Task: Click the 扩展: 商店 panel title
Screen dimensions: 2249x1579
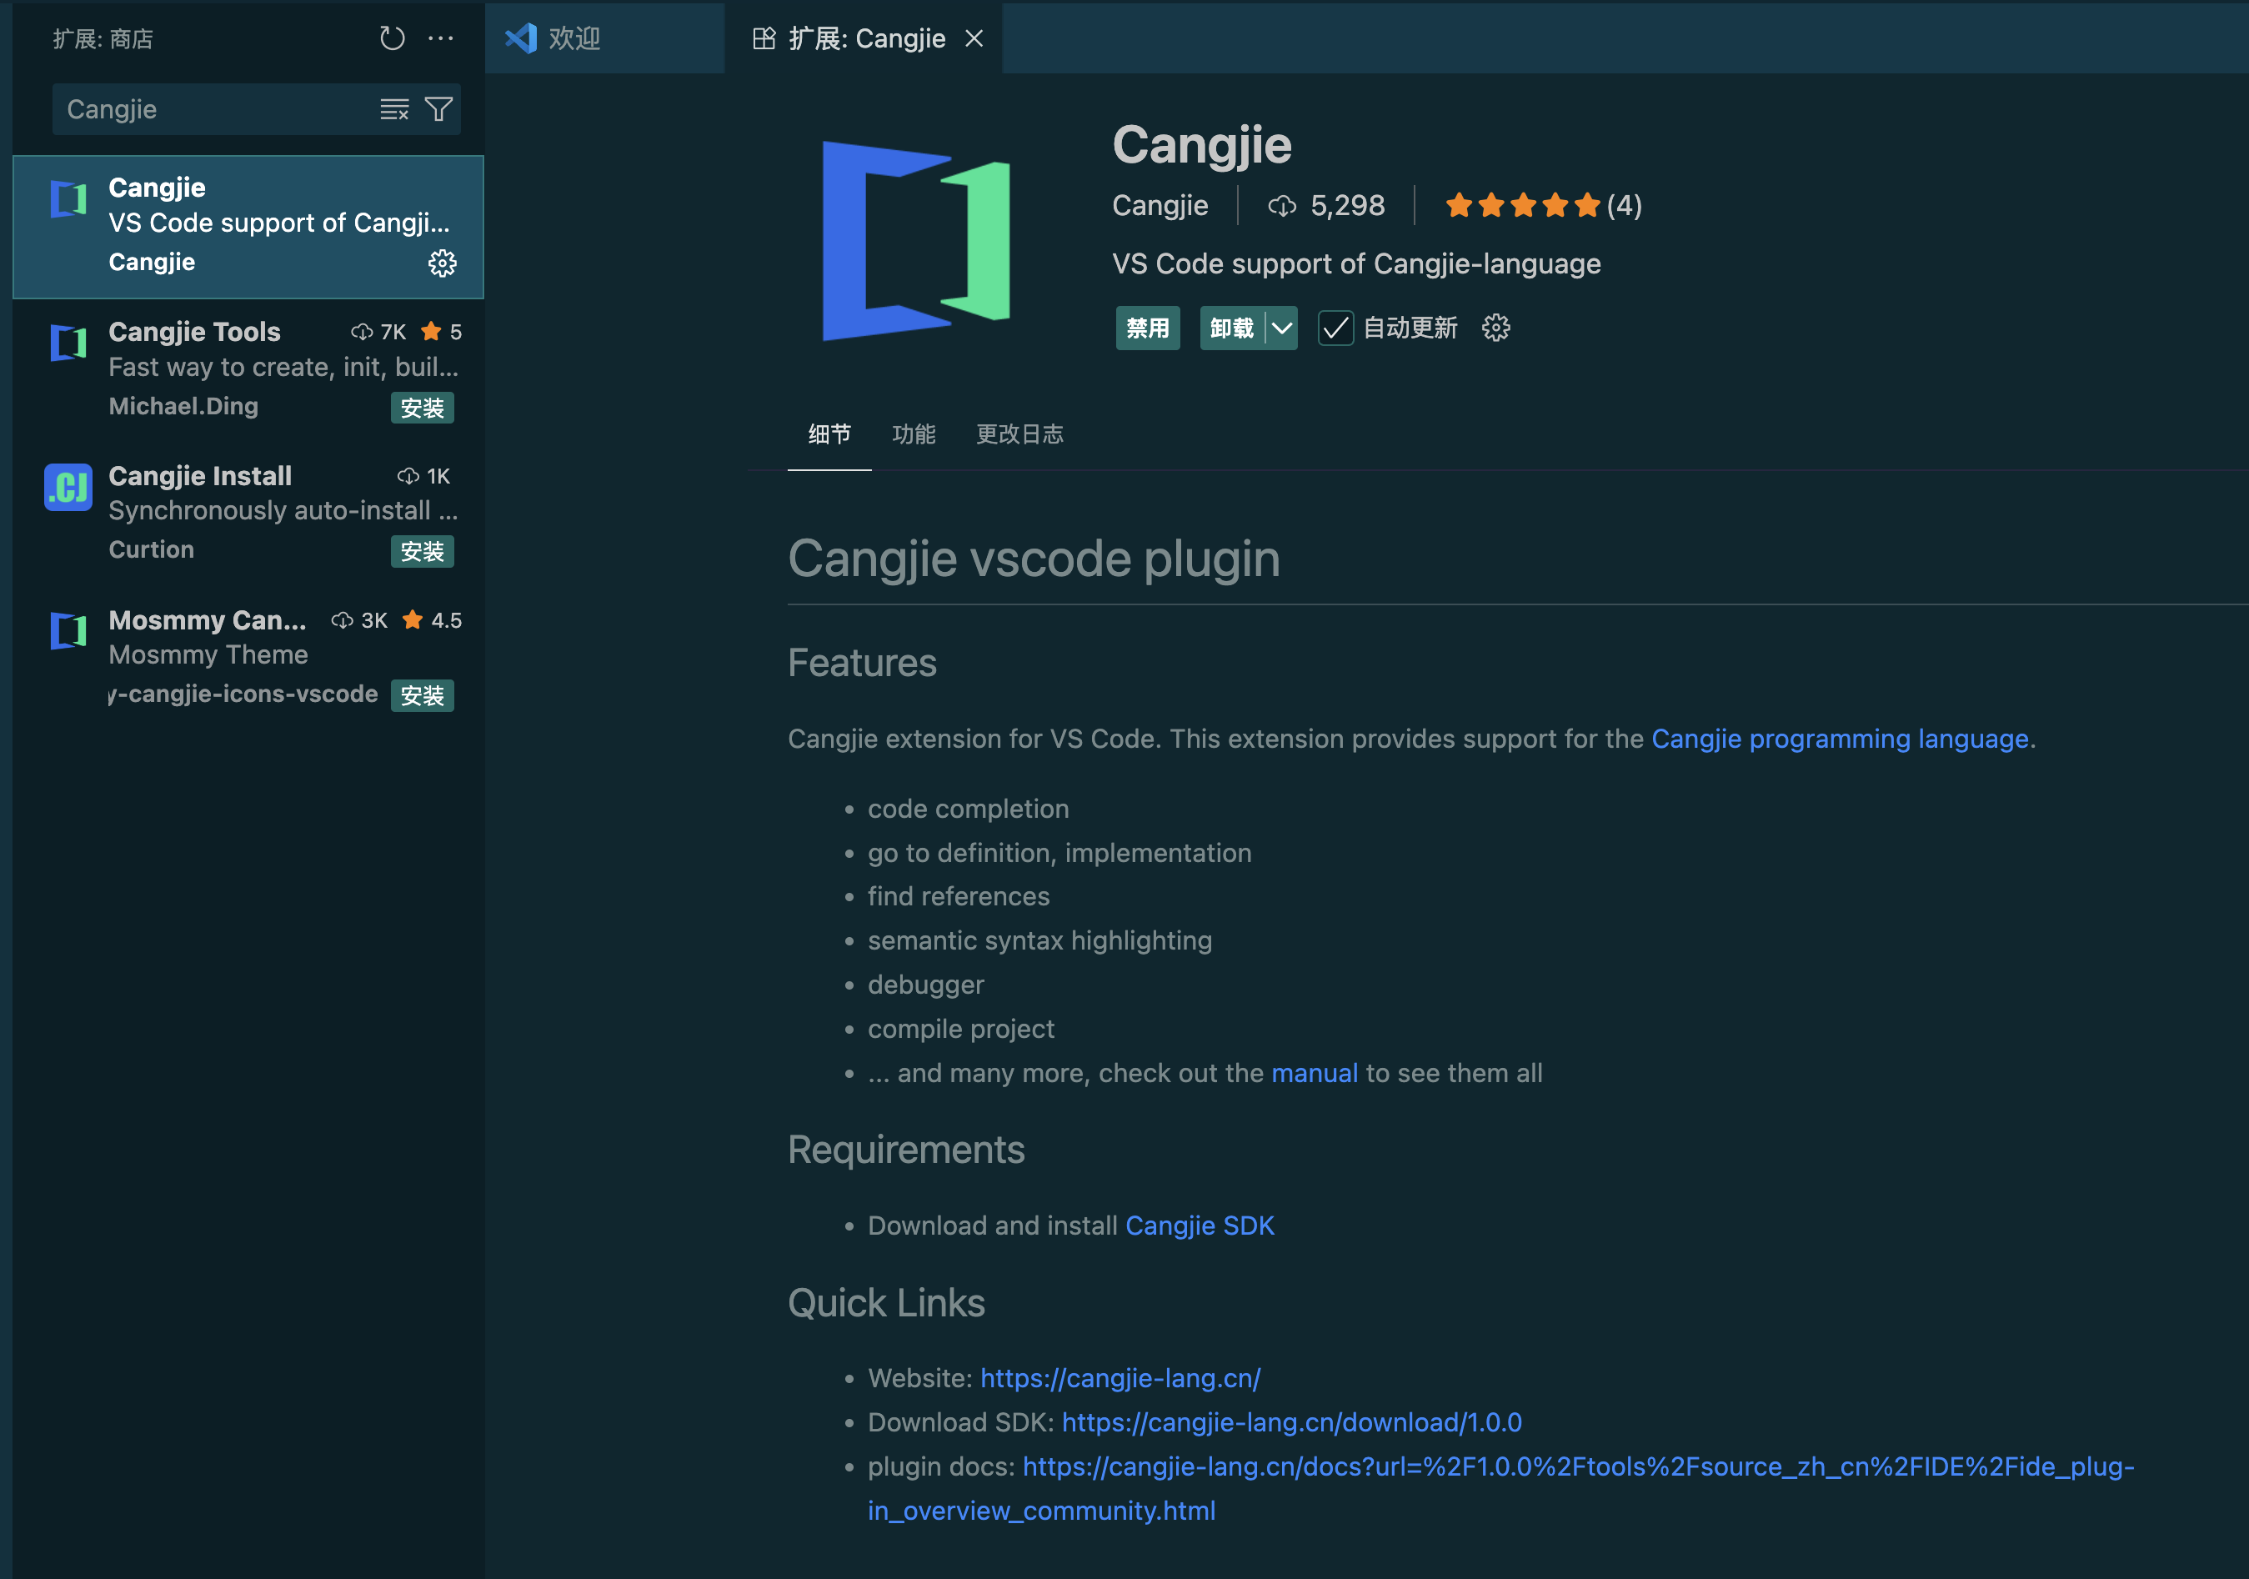Action: click(103, 39)
